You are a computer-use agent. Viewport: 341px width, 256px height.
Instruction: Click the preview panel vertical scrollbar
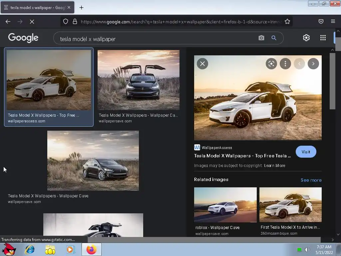tap(332, 81)
